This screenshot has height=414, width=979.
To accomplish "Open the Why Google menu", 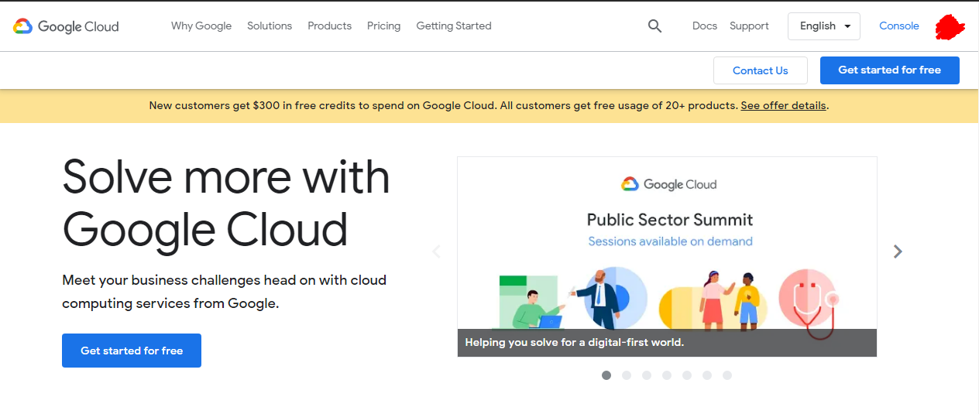I will (201, 26).
